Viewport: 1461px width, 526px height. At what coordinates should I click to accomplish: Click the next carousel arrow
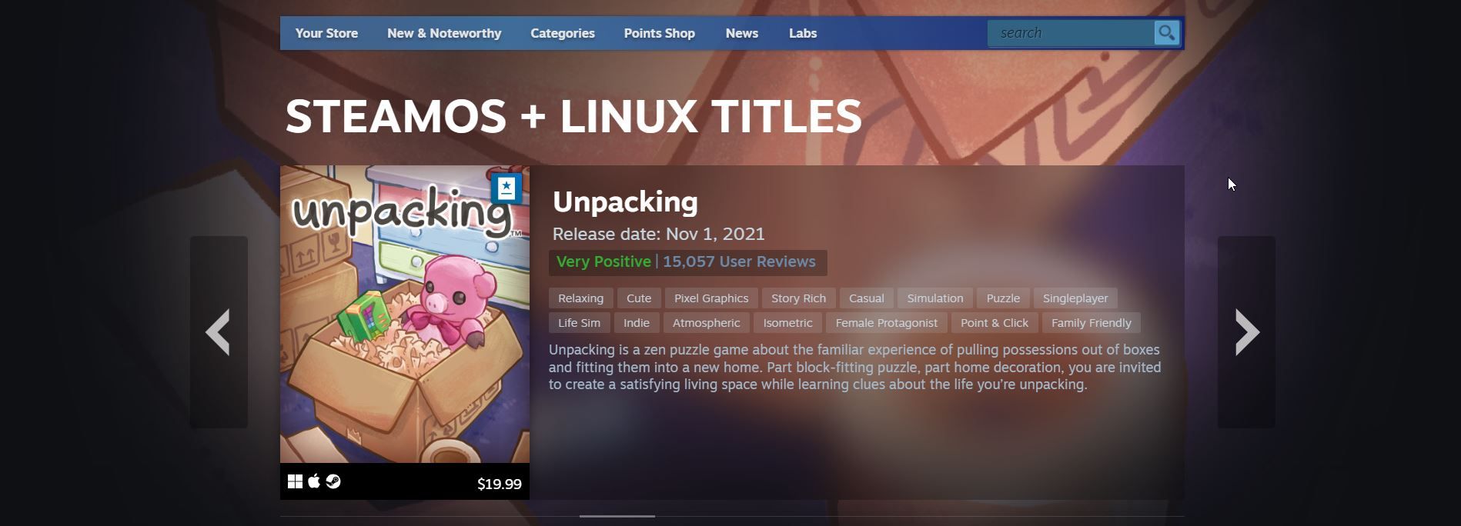coord(1246,332)
